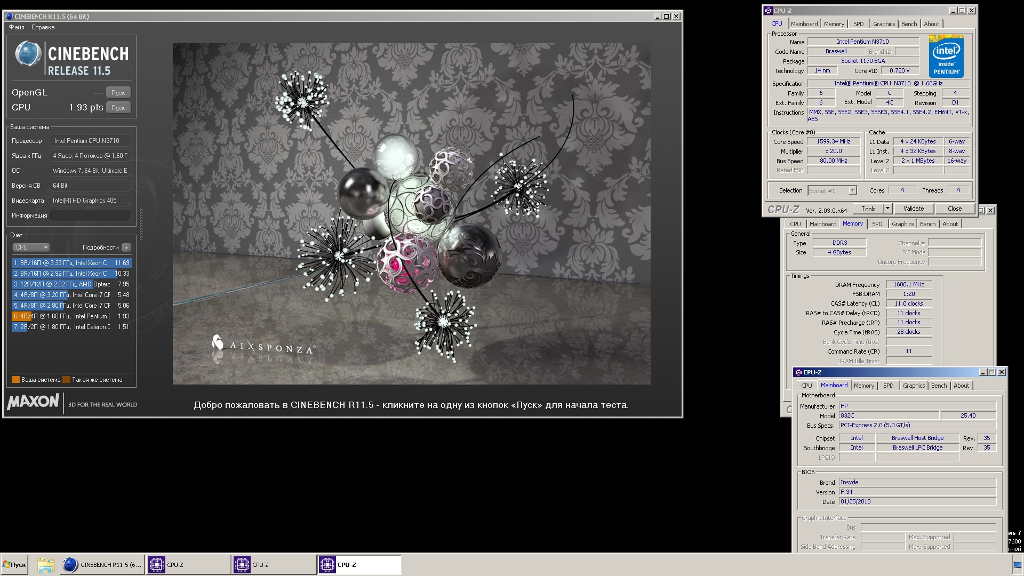Image resolution: width=1024 pixels, height=576 pixels.
Task: Open SPD tab in top CPU-Z window
Action: pos(858,24)
